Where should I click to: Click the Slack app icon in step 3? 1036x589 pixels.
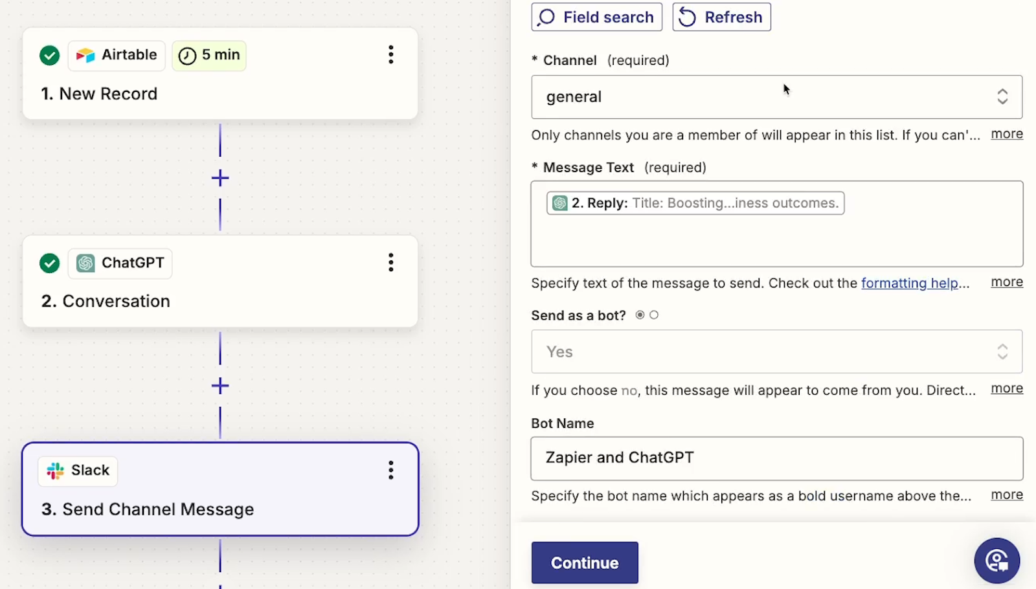pyautogui.click(x=56, y=471)
